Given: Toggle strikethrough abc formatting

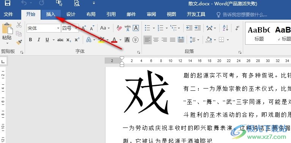Looking at the screenshot, I should pyautogui.click(x=60, y=40).
